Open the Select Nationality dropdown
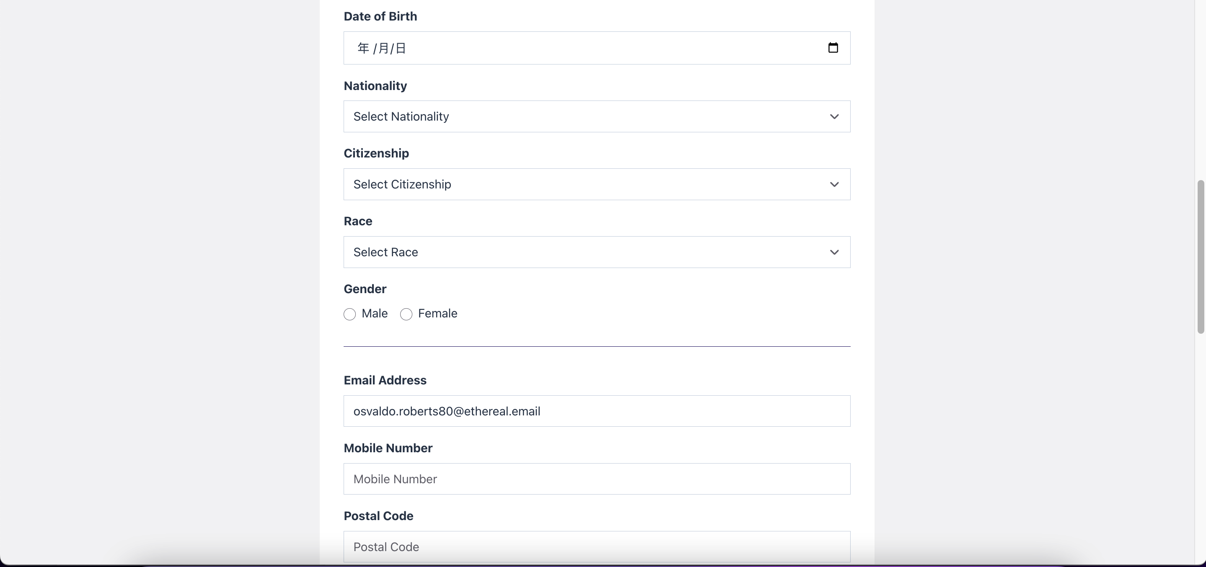Viewport: 1206px width, 567px height. 597,116
